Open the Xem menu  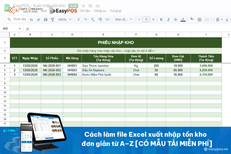point(44,11)
